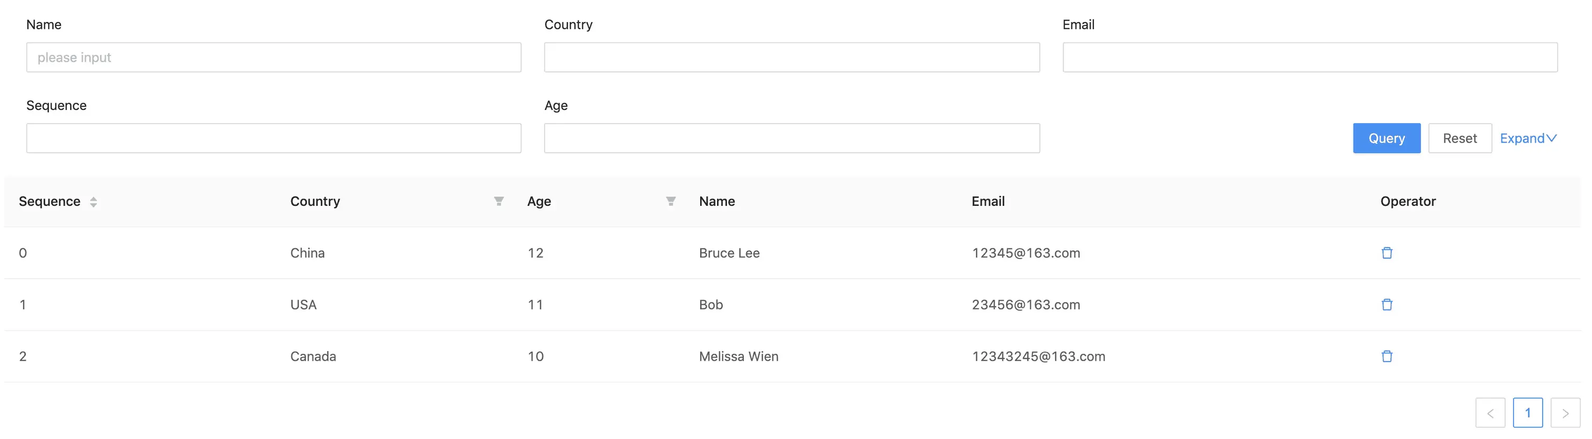The width and height of the screenshot is (1592, 439).
Task: Focus the Sequence search input
Action: (x=273, y=138)
